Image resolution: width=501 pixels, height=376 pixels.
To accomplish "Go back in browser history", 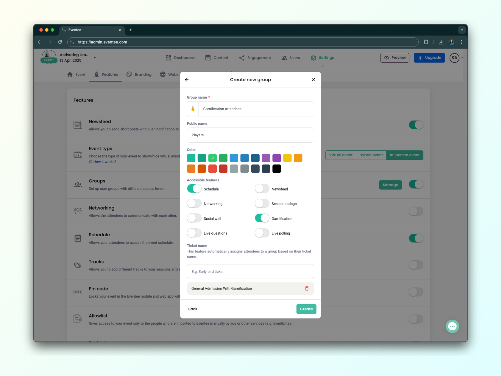I will coord(40,42).
